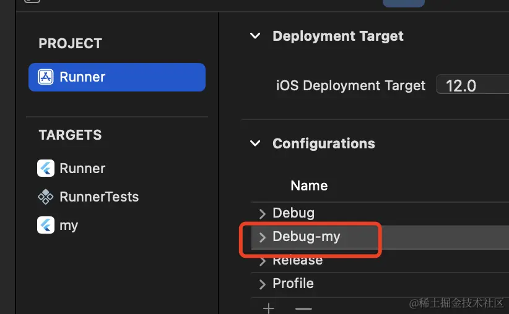Select the my target label

pos(69,225)
